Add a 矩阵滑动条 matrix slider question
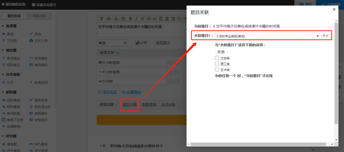This screenshot has width=344, height=152. point(40,107)
